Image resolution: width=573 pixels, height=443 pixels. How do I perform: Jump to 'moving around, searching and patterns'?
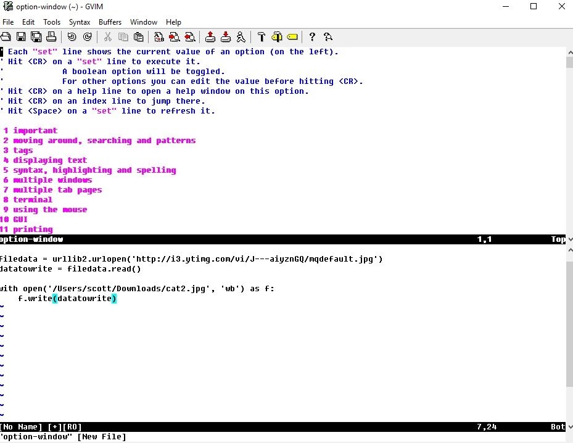(x=99, y=140)
